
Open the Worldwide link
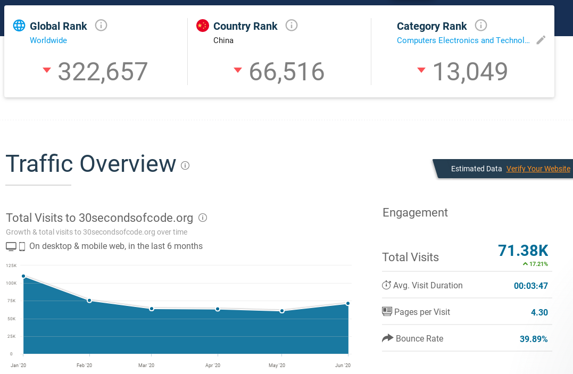(x=48, y=40)
